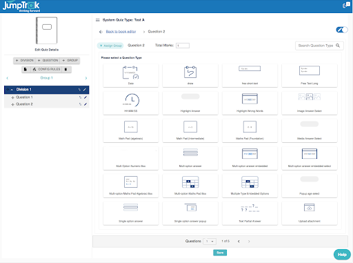This screenshot has width=353, height=263.
Task: Click the quiz book cover thumbnail
Action: click(x=46, y=30)
